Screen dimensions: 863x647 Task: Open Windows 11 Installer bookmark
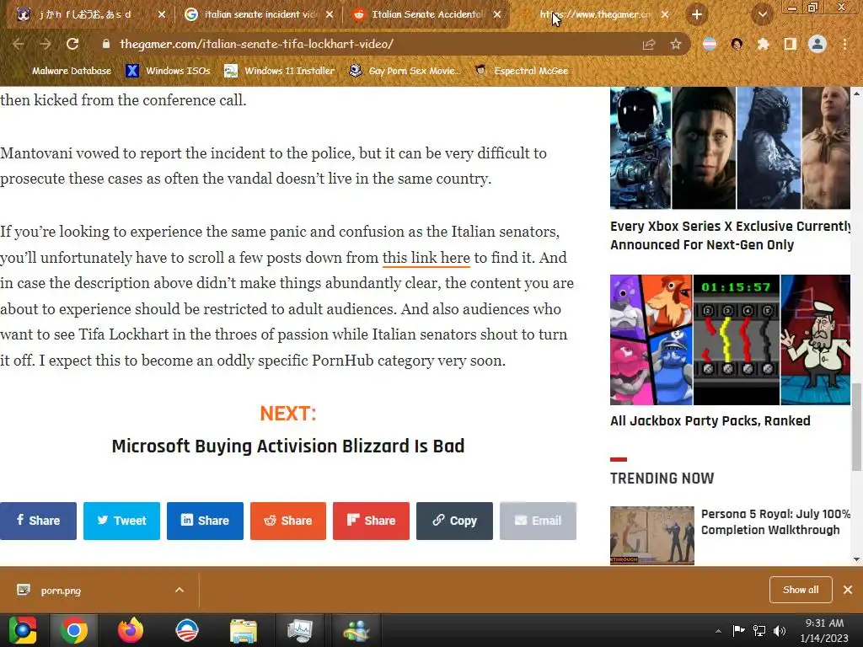pyautogui.click(x=279, y=71)
